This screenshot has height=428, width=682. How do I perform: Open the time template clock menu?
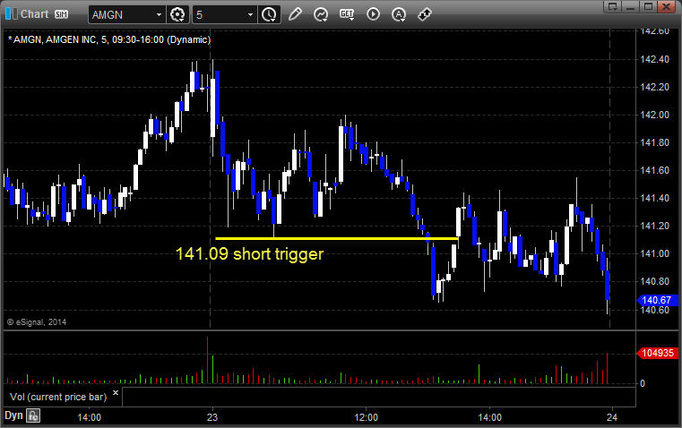(x=269, y=14)
